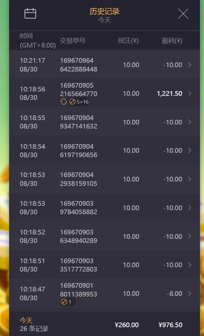204x336 pixels.
Task: Expand the 1,221.50 profit record arrow
Action: coord(189,93)
